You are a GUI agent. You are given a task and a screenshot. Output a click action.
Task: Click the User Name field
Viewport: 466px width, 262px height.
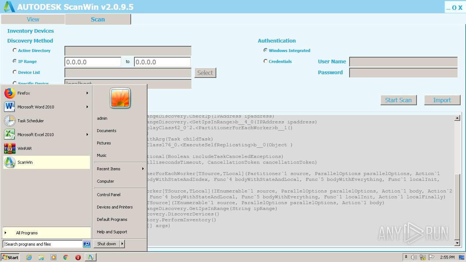403,62
